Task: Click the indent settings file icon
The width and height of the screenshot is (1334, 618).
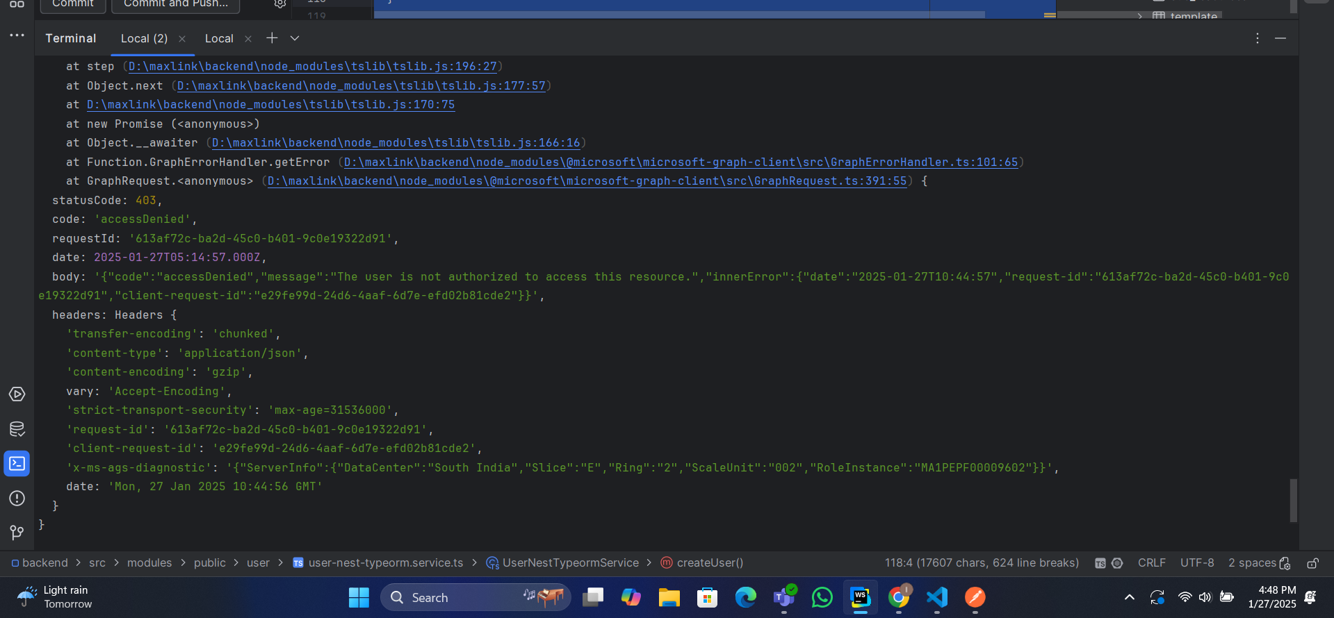Action: pos(1285,563)
